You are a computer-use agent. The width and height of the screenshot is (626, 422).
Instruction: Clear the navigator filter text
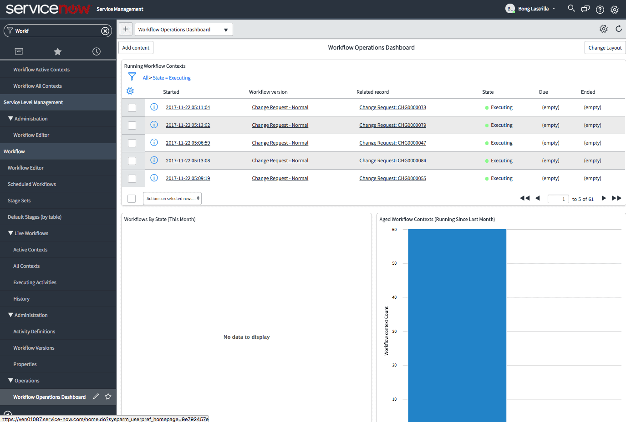click(x=105, y=31)
